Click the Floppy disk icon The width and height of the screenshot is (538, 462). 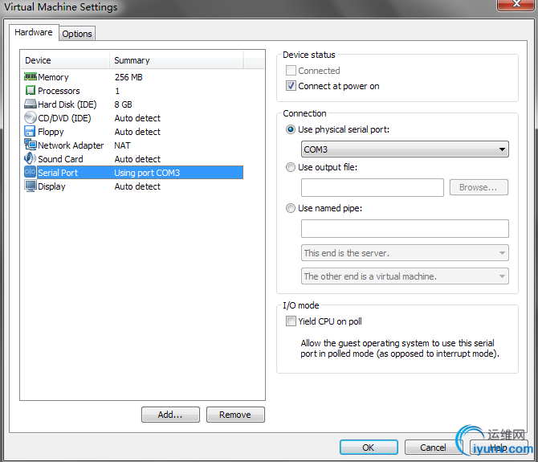(x=30, y=131)
